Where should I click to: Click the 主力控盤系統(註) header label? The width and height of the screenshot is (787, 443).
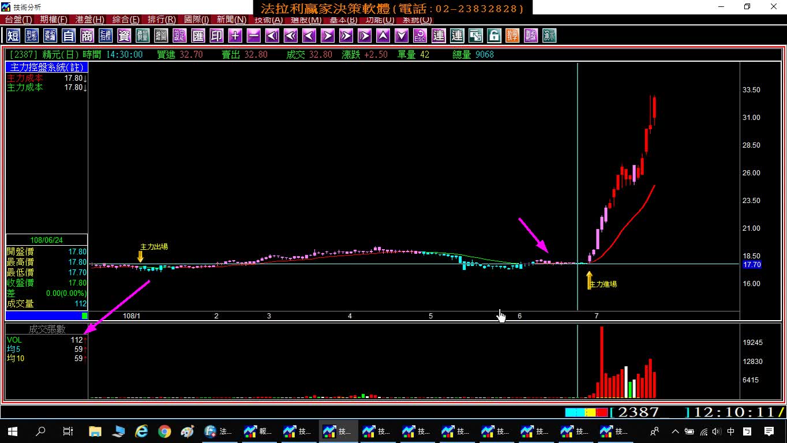click(47, 67)
